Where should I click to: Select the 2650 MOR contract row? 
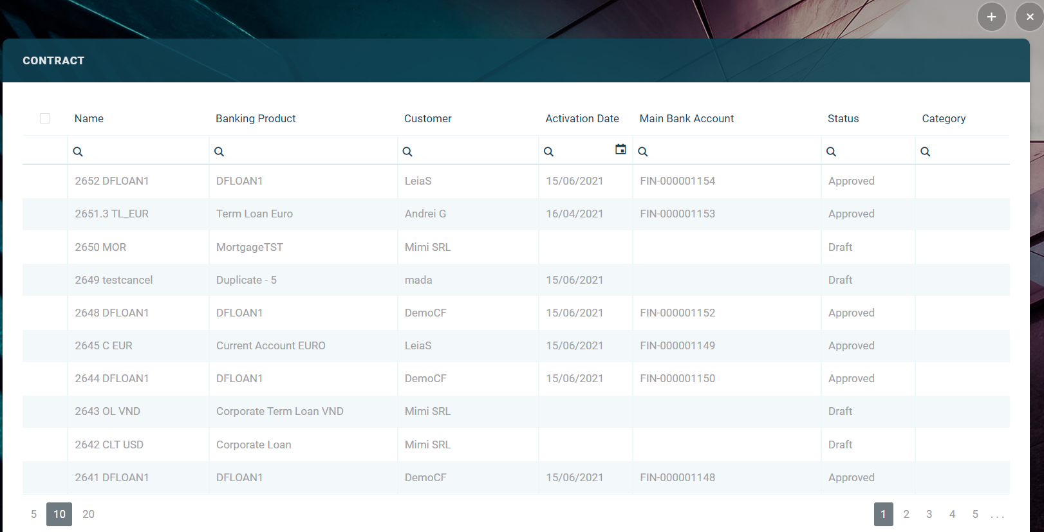100,247
